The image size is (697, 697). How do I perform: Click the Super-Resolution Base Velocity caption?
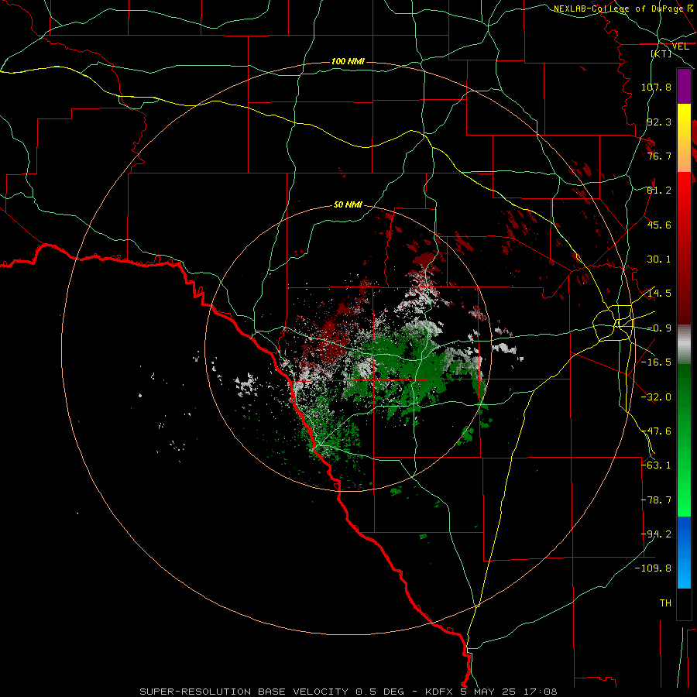point(348,692)
